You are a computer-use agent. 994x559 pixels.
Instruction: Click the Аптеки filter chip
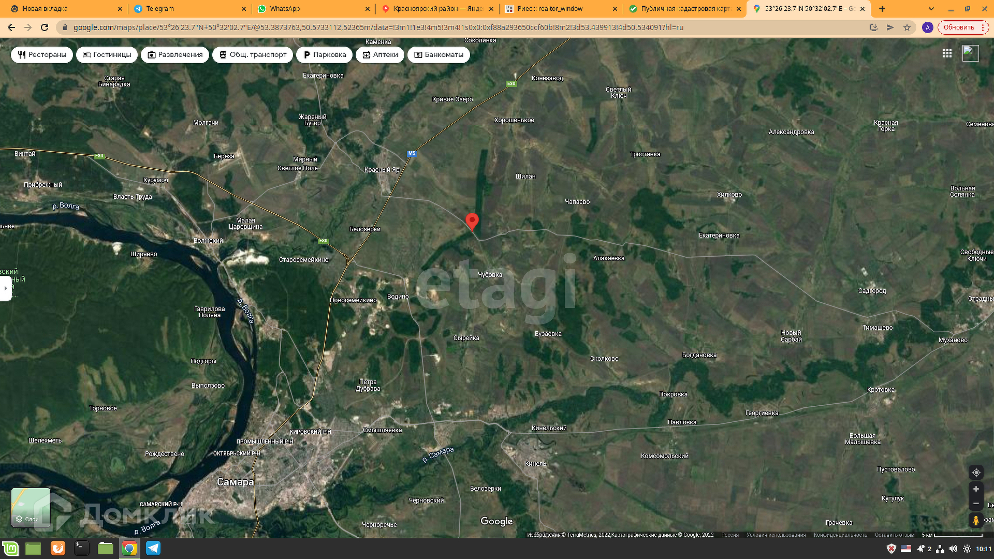click(x=379, y=54)
